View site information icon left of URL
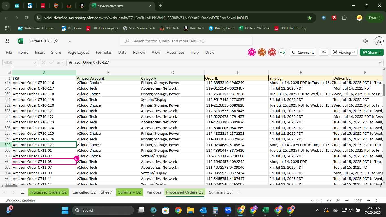 [x=39, y=18]
